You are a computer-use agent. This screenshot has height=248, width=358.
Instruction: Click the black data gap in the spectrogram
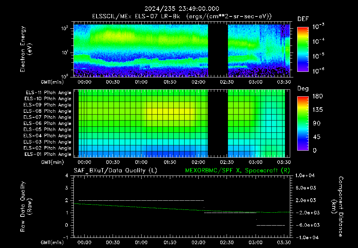(x=218, y=50)
